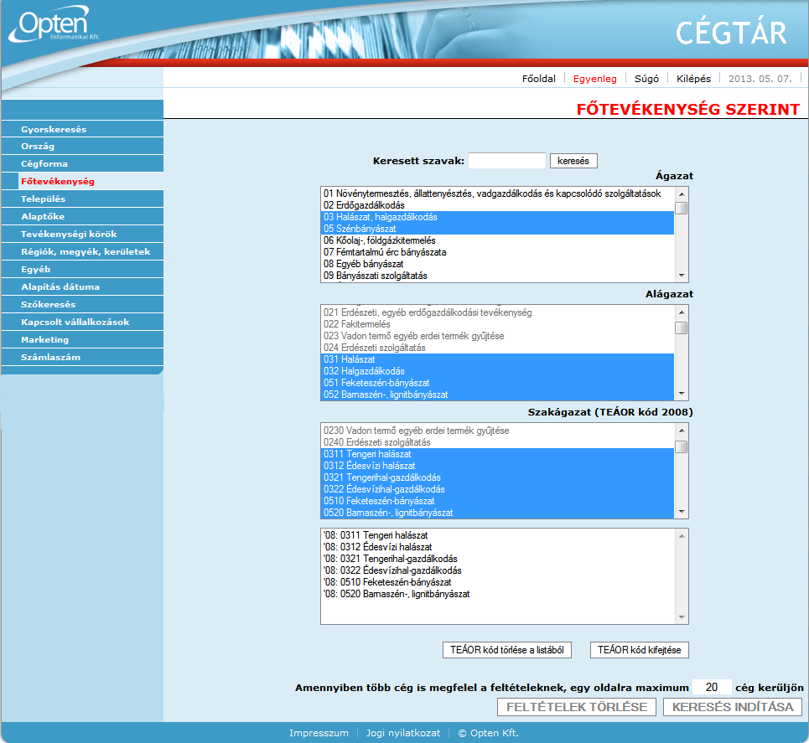Screen dimensions: 809x743
Task: Open Kapcsolt vállalkozások menu item
Action: pyautogui.click(x=82, y=322)
